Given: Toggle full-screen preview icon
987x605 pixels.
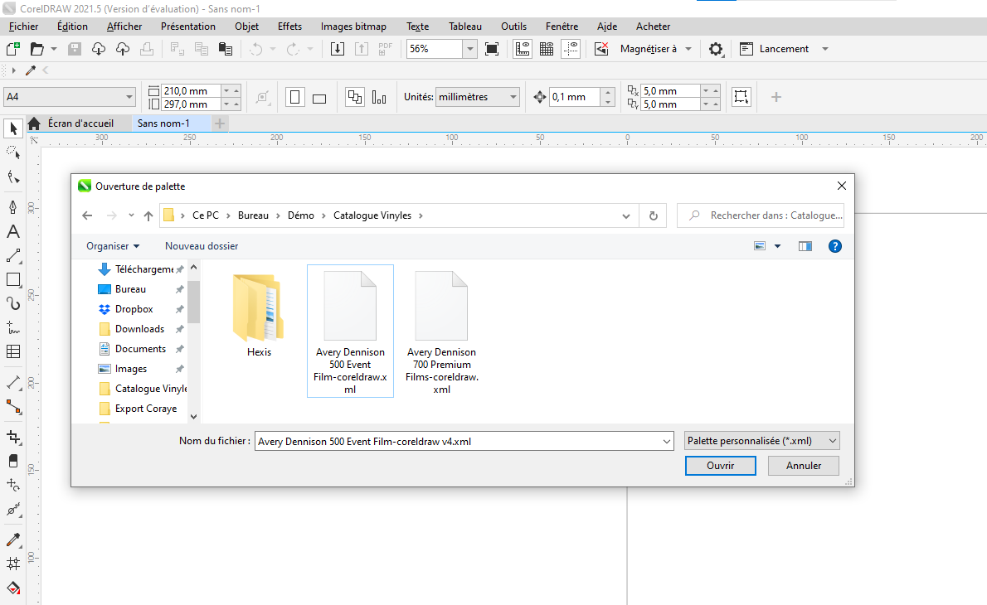Looking at the screenshot, I should coord(492,49).
